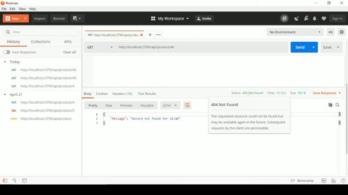Screen dimensions: 348x195
Task: Focus the sidebar Filter search field
Action: (41, 32)
